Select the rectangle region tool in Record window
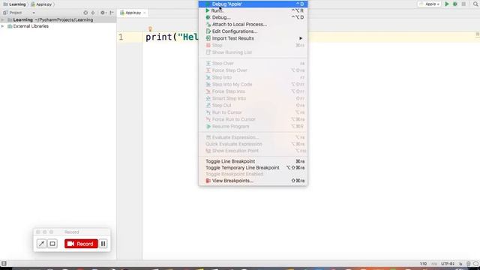The width and height of the screenshot is (480, 270). click(x=52, y=244)
